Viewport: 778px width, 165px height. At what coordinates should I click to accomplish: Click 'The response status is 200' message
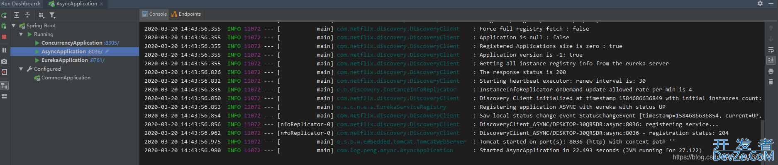click(x=522, y=72)
